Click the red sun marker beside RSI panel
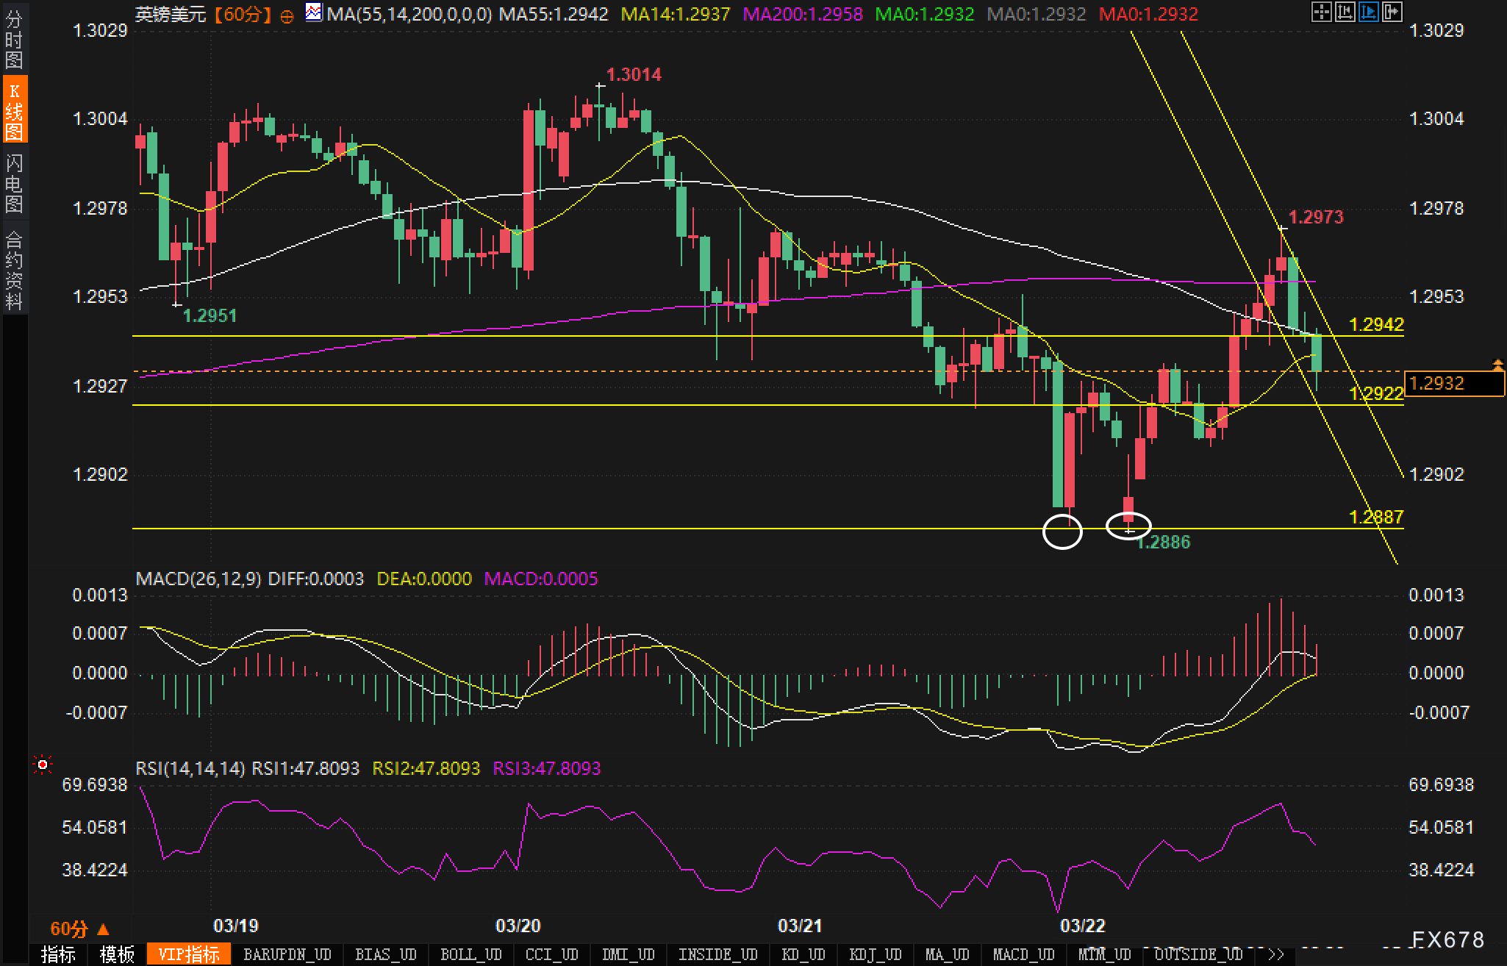Screen dimensions: 1507x966 [x=43, y=765]
